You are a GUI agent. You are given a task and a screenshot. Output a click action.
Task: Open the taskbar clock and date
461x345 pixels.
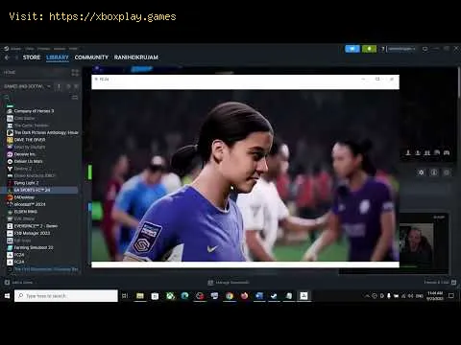pyautogui.click(x=435, y=296)
